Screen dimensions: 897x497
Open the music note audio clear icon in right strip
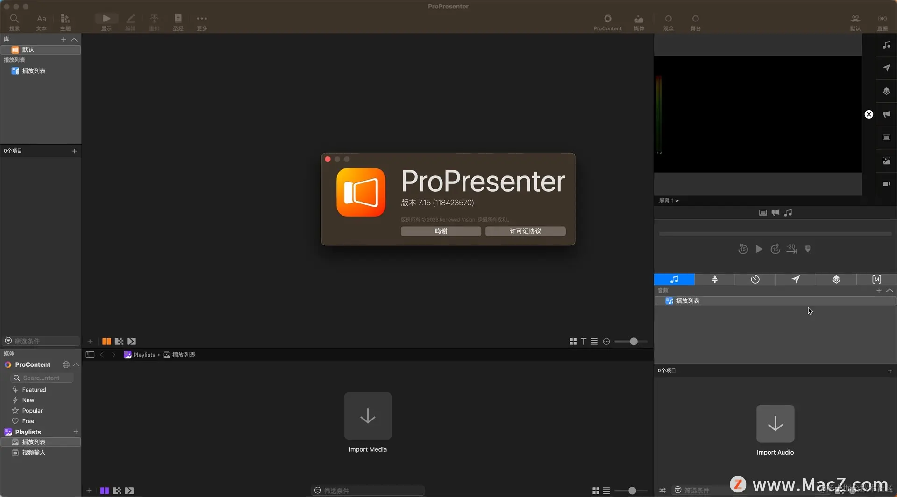886,45
